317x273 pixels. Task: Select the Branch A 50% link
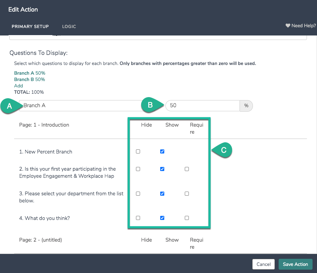click(30, 73)
